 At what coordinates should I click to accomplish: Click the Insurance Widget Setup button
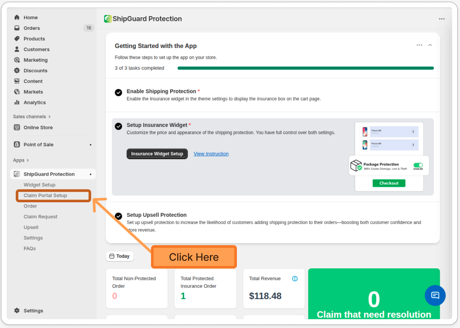pos(157,154)
